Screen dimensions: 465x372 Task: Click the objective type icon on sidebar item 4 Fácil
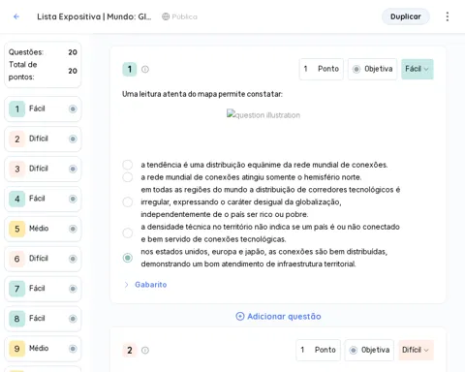click(73, 199)
